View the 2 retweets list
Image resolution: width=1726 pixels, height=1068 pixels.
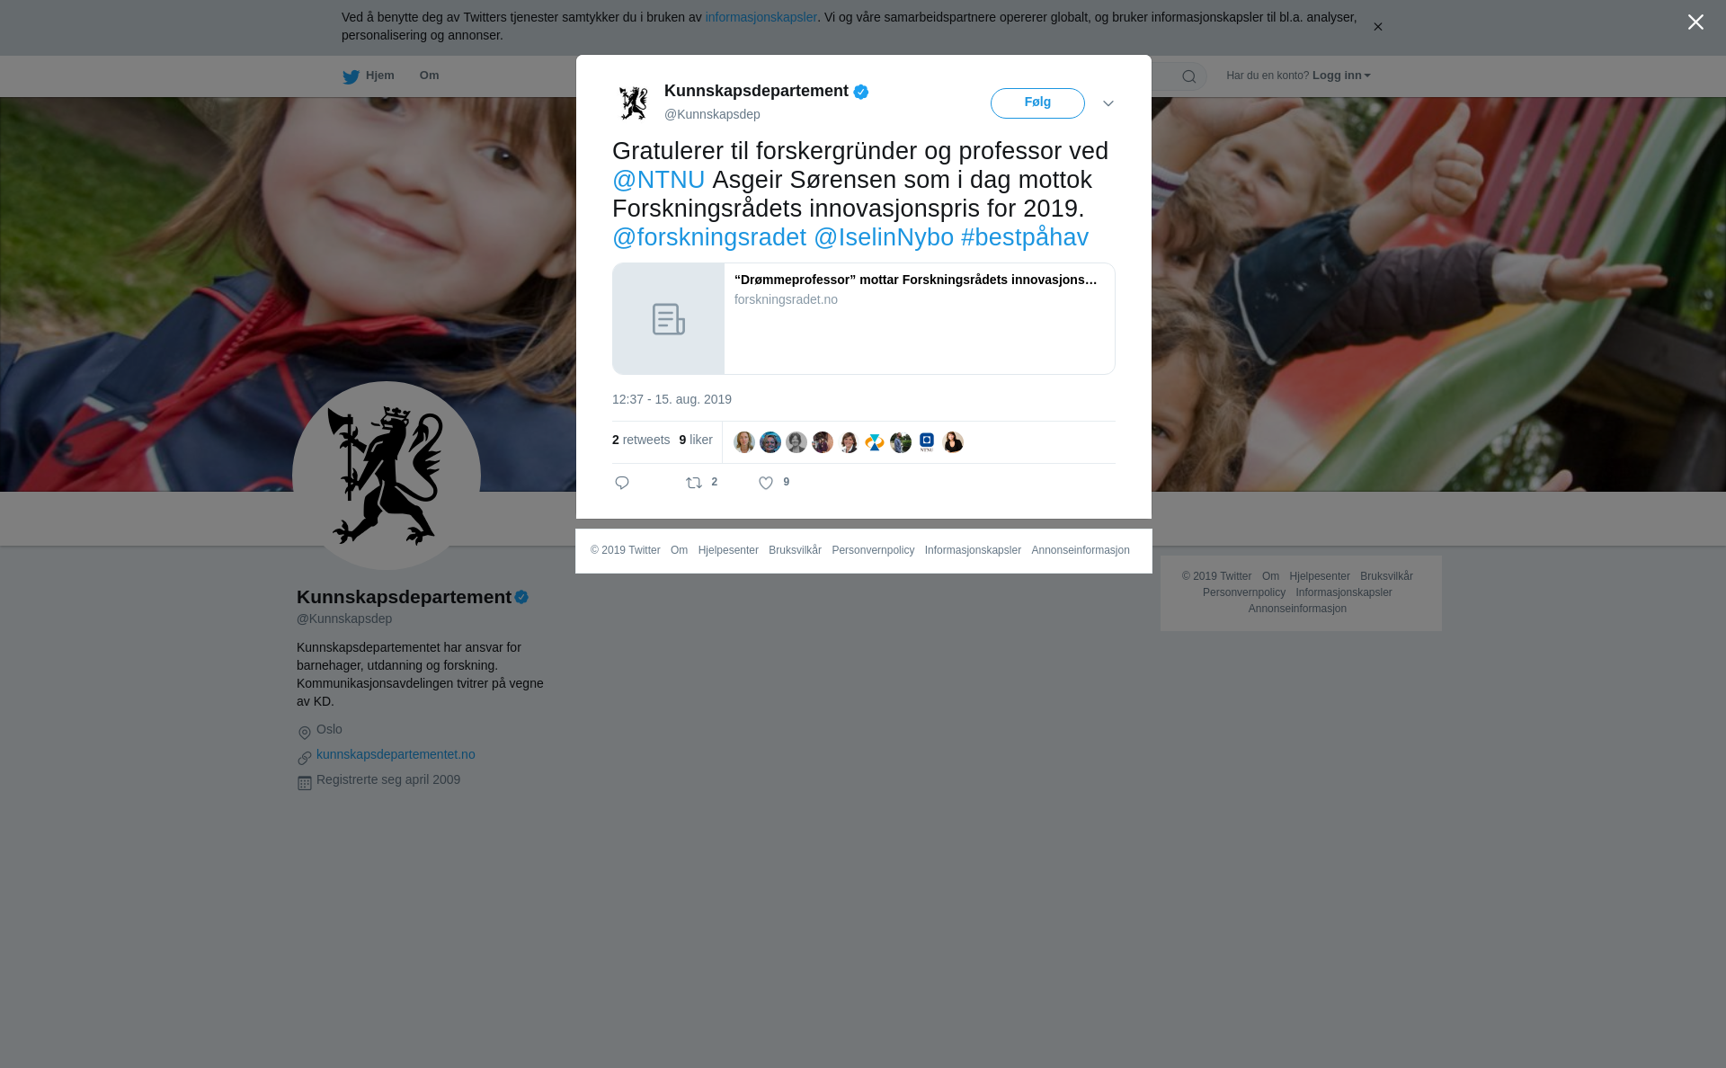[641, 440]
